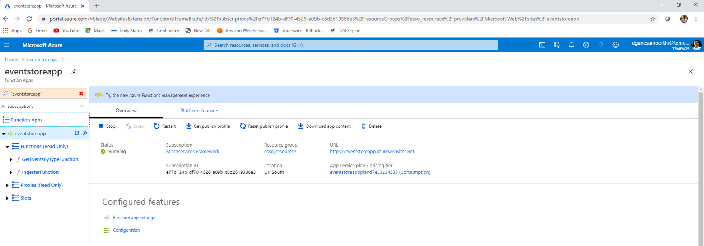Open Function app settings link

[134, 218]
